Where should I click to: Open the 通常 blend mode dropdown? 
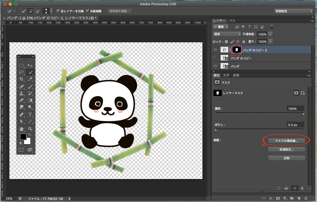point(227,34)
